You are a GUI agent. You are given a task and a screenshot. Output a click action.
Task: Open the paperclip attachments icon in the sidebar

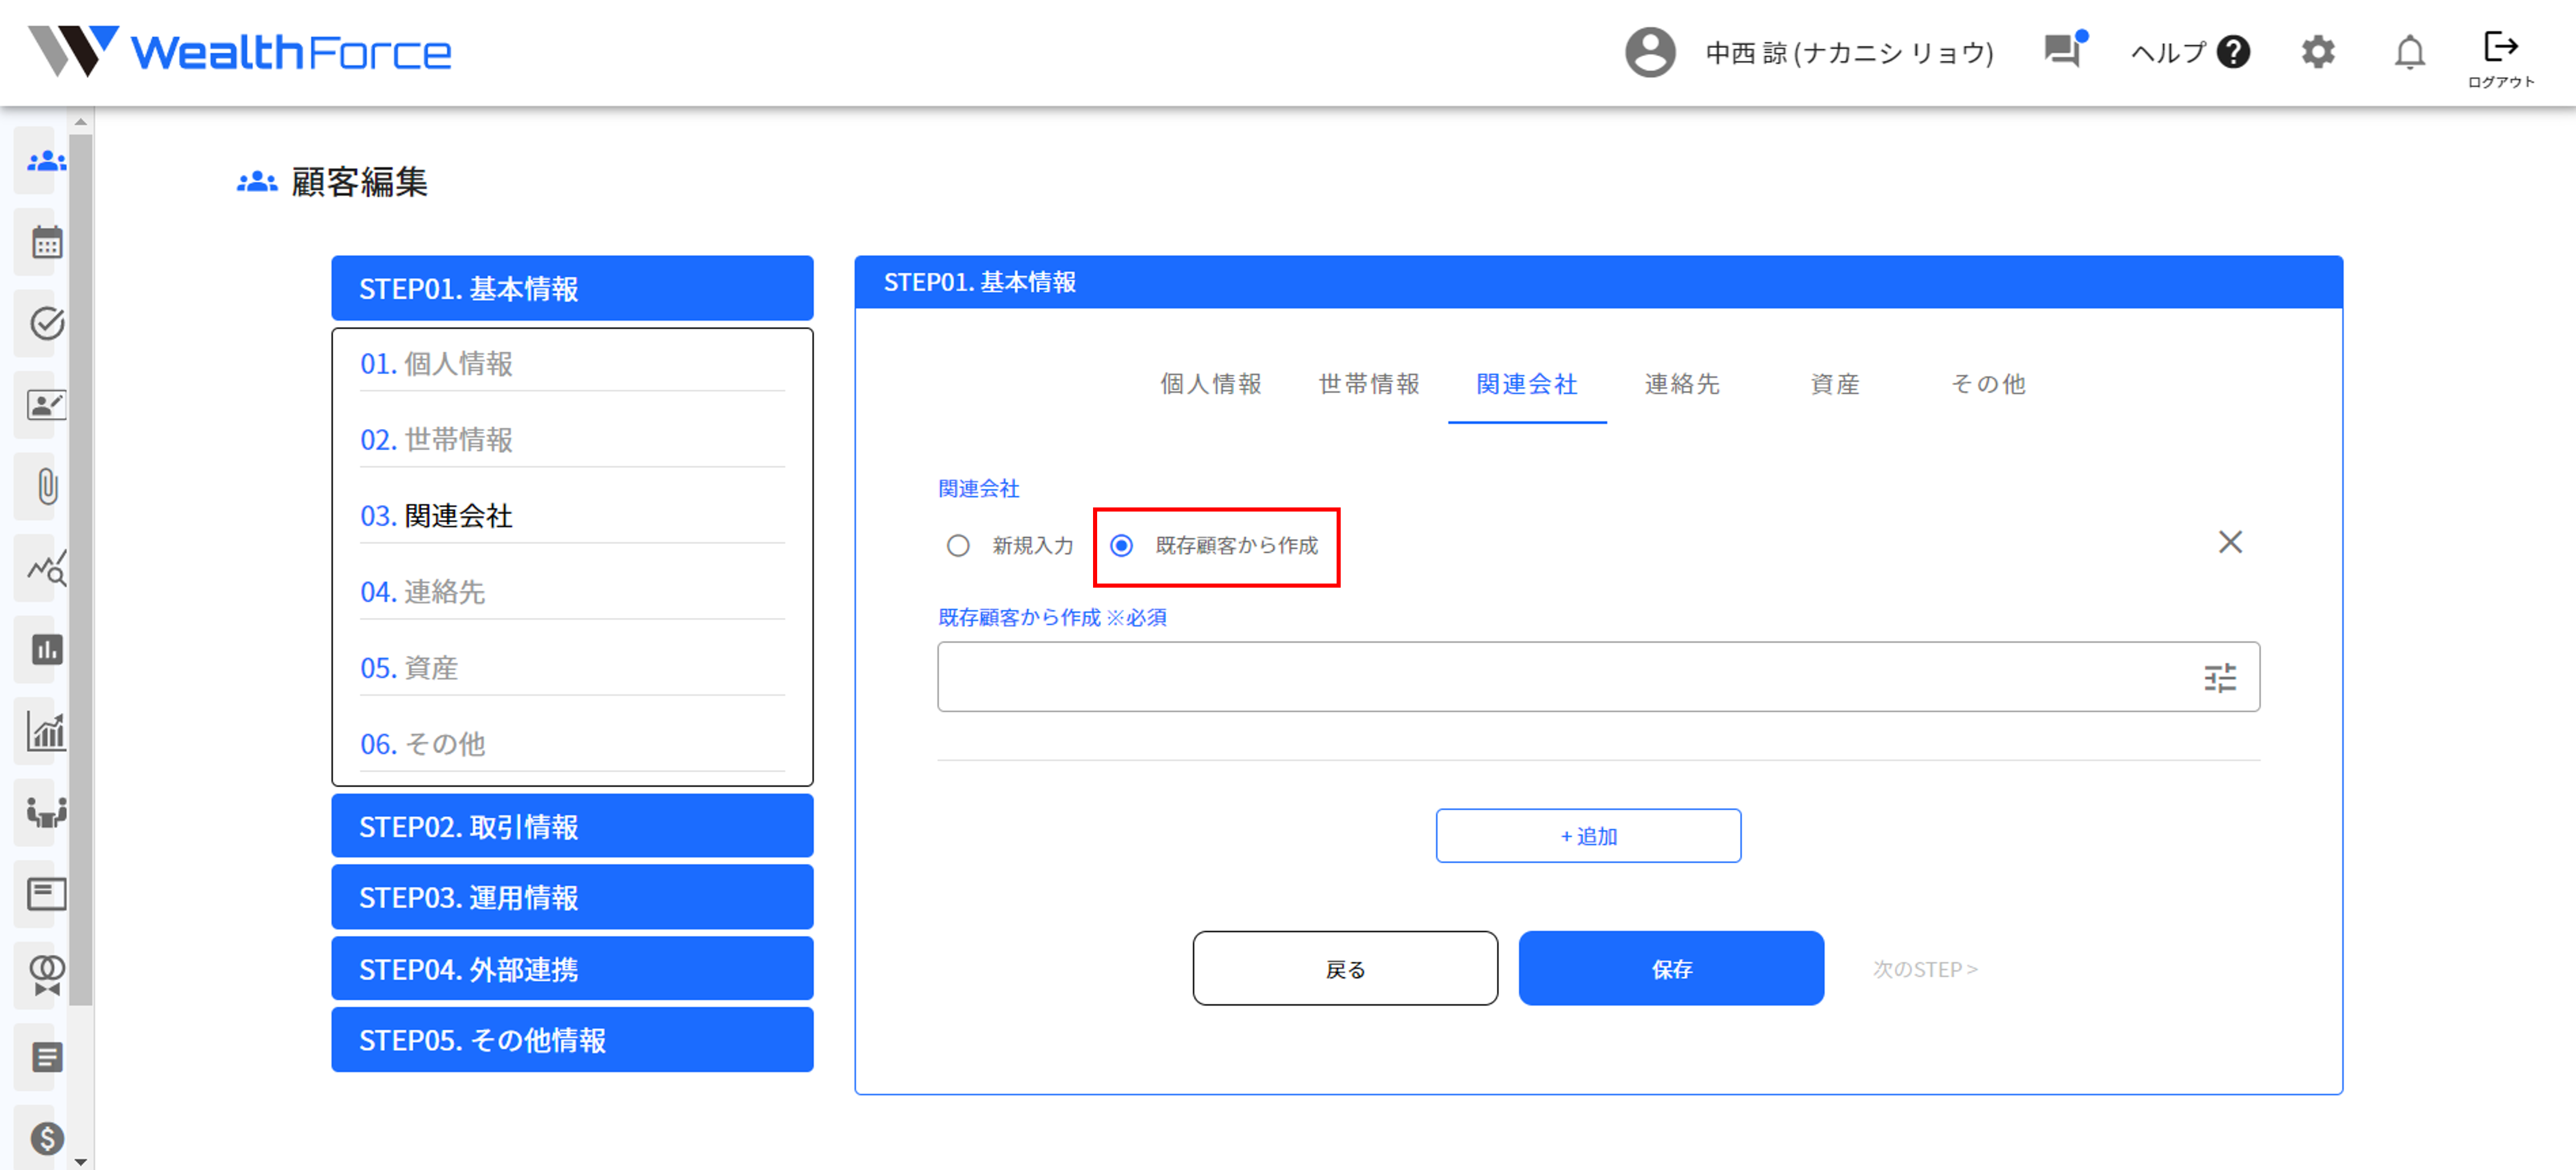click(x=46, y=487)
